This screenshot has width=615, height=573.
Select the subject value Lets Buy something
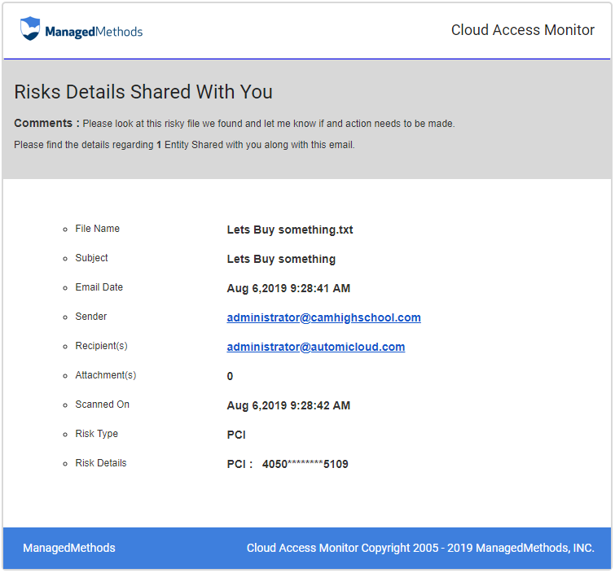coord(281,259)
